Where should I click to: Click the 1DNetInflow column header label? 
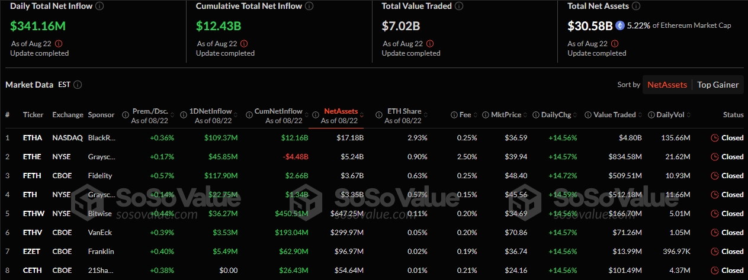[211, 111]
